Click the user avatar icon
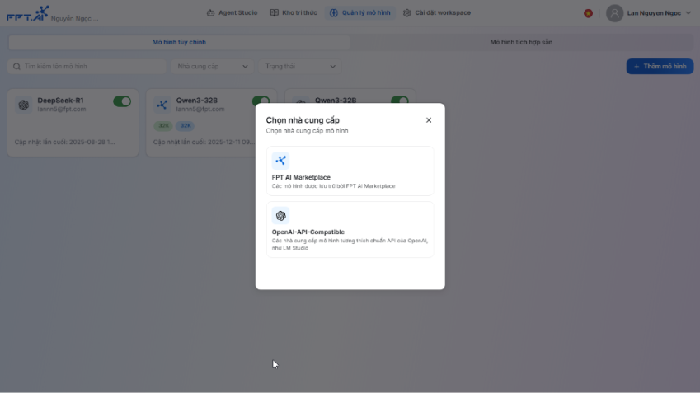The width and height of the screenshot is (700, 393). tap(614, 13)
